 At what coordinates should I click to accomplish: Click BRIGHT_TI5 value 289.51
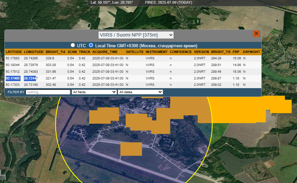coord(216,65)
